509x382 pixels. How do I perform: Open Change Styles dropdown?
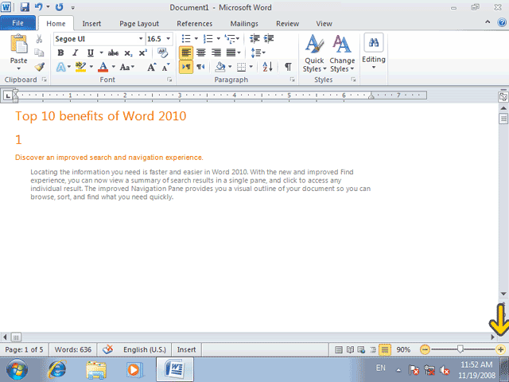click(x=342, y=53)
